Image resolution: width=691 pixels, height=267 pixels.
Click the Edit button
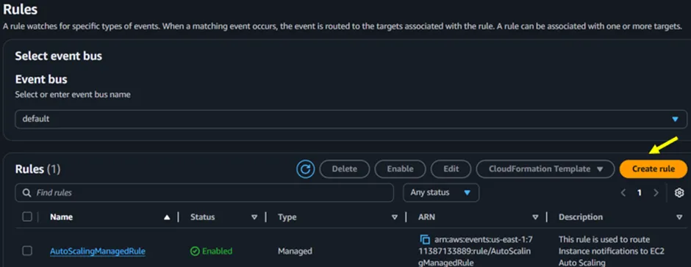[451, 169]
